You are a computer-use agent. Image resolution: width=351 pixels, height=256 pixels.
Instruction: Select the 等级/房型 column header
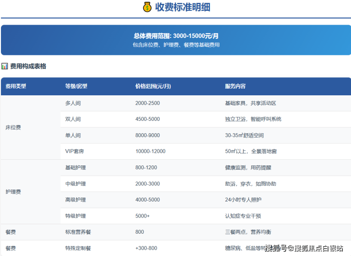pyautogui.click(x=76, y=86)
